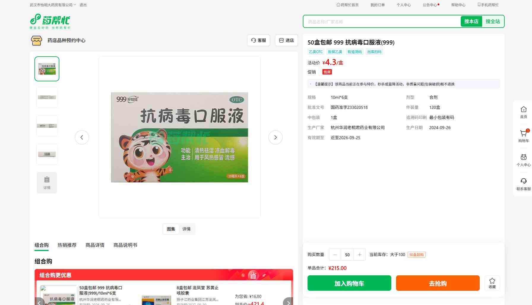Image resolution: width=532 pixels, height=305 pixels.
Task: Open the home icon in right sidebar
Action: point(523,109)
